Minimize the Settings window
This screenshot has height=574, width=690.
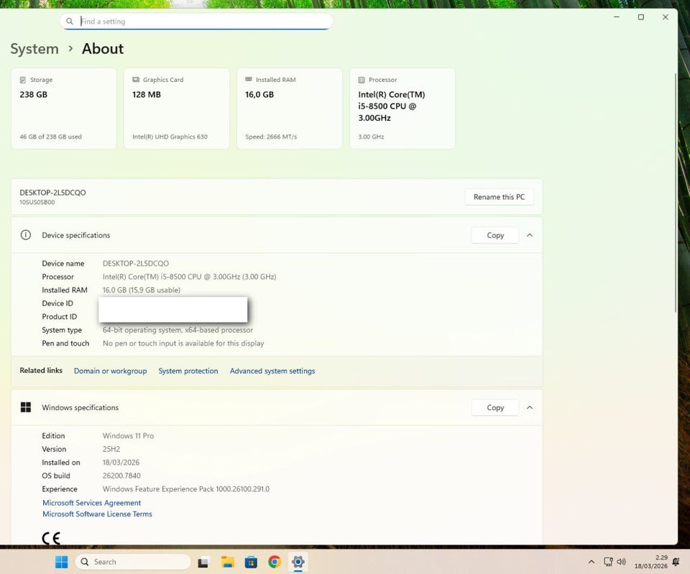tap(617, 17)
